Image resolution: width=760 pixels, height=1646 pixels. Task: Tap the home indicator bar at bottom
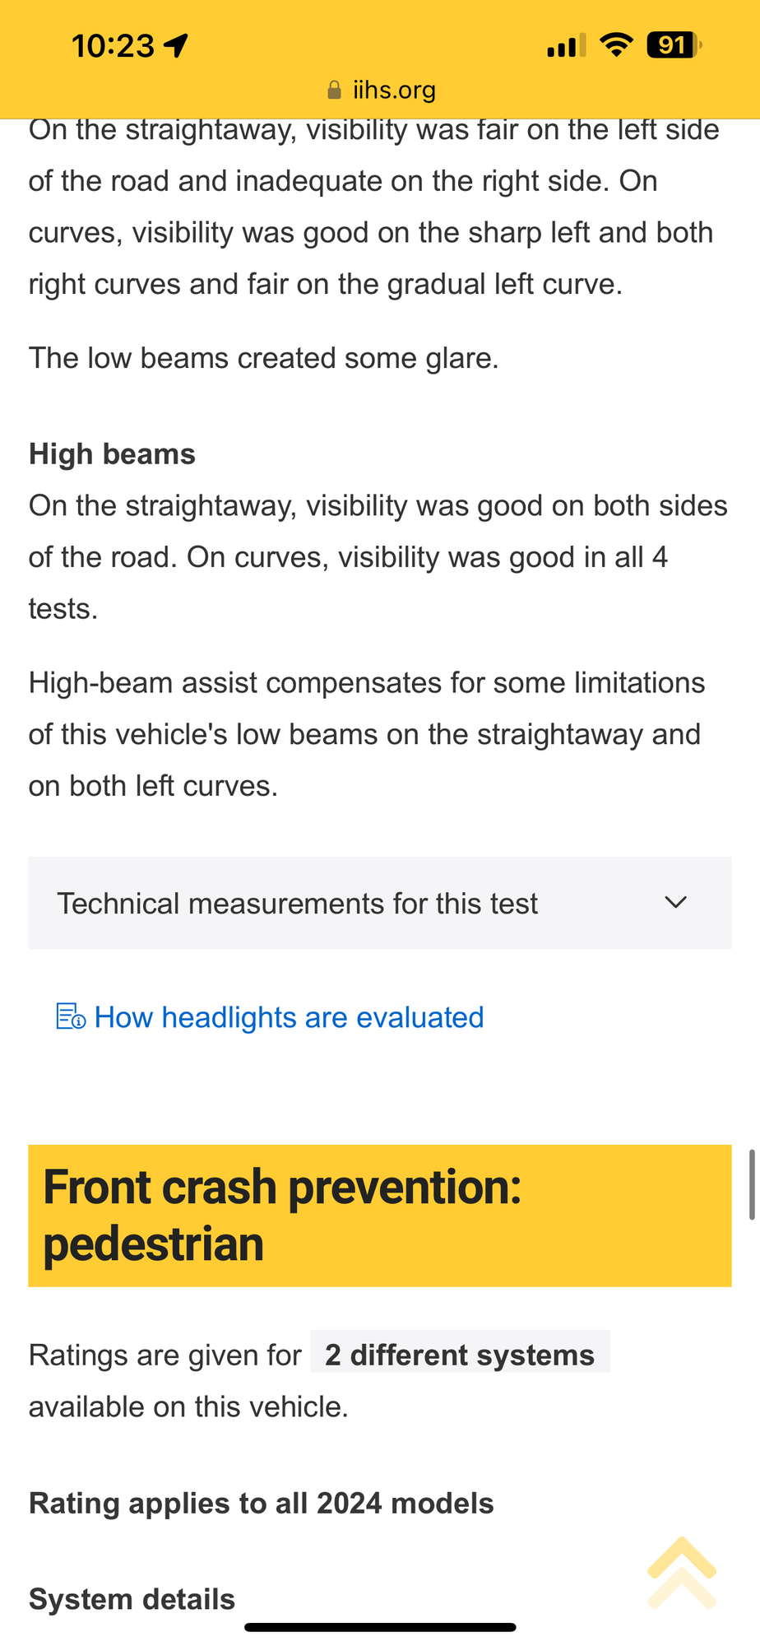380,1627
